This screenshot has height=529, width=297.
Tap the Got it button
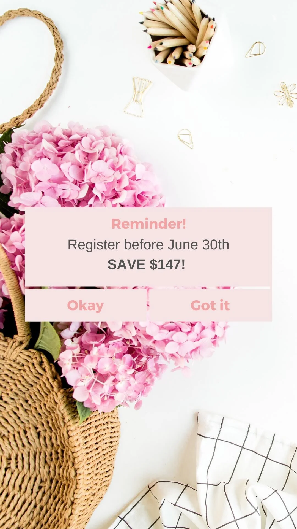coord(210,305)
